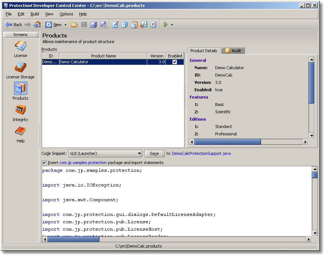Viewport: 325px width, 256px height.
Task: Click the Back arrow toolbar button
Action: coord(14,25)
